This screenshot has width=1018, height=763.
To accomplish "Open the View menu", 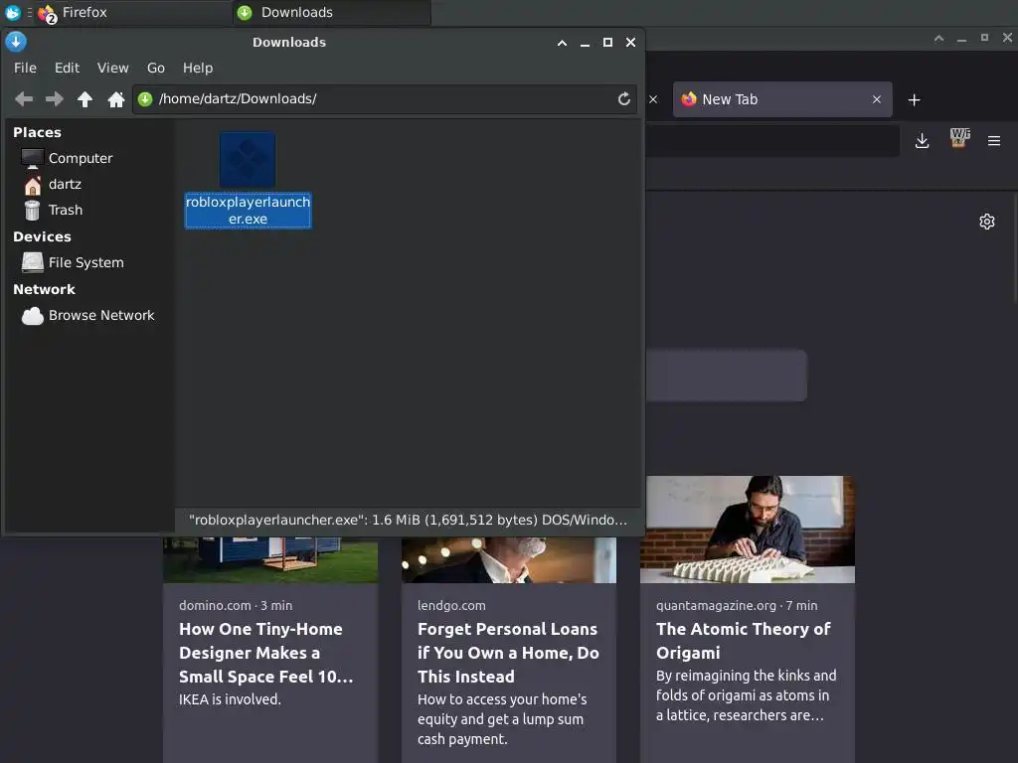I will click(113, 68).
